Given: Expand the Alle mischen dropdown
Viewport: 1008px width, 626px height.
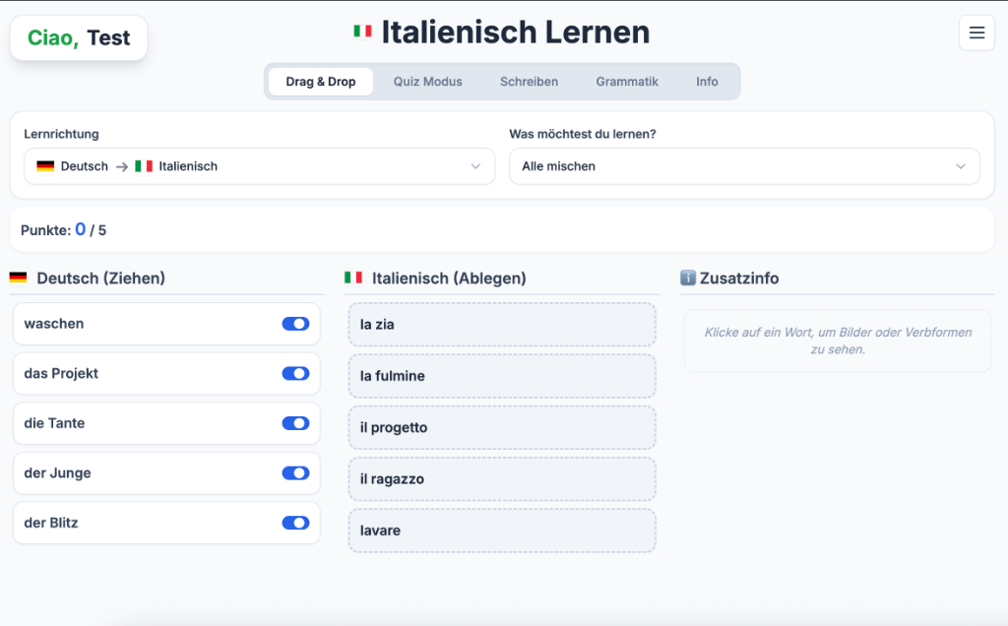Looking at the screenshot, I should (743, 166).
